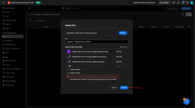Click the background.png file thumbnail
The width and height of the screenshot is (195, 108).
tap(69, 52)
